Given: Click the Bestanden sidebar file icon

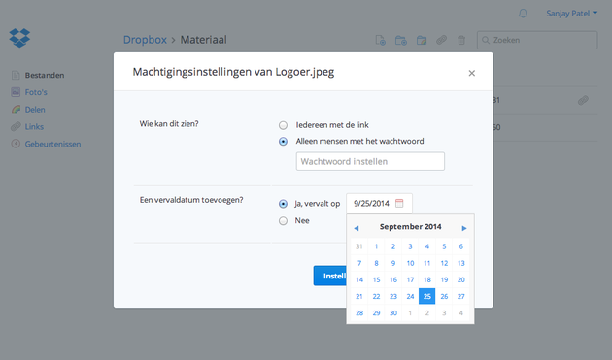Looking at the screenshot, I should click(x=16, y=75).
